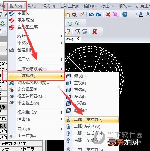Image resolution: width=150 pixels, height=151 pixels.
Task: Click the bottom view cube icon
Action: pos(68,110)
